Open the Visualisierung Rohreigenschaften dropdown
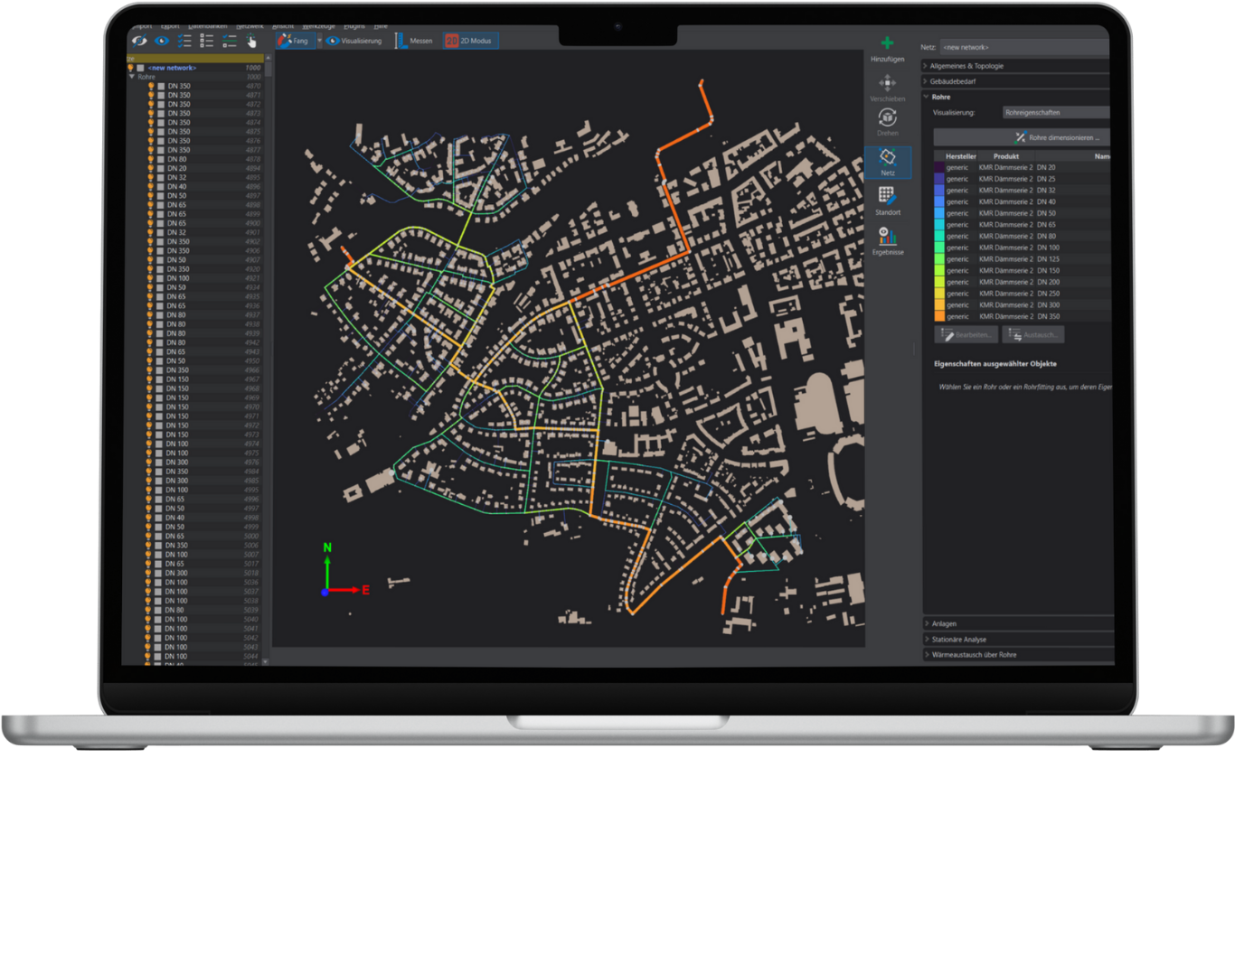Screen dimensions: 1235x954 tap(1056, 113)
